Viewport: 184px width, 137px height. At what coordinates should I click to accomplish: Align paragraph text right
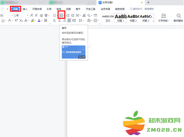64,21
